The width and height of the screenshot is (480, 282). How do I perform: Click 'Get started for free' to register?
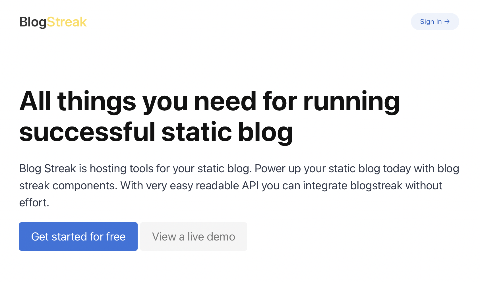[x=78, y=236]
